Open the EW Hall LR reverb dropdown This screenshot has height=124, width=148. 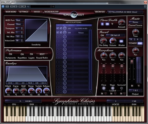pos(115,35)
